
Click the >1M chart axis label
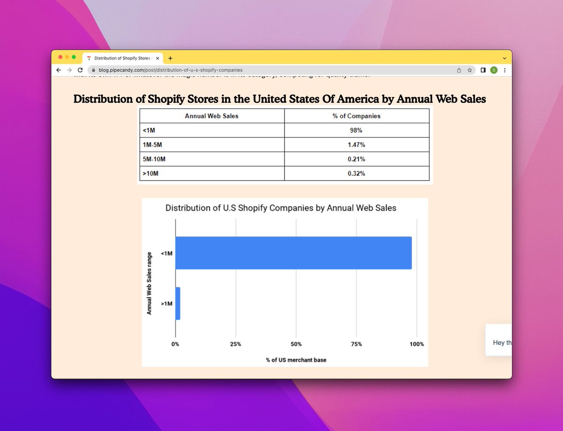coord(167,304)
